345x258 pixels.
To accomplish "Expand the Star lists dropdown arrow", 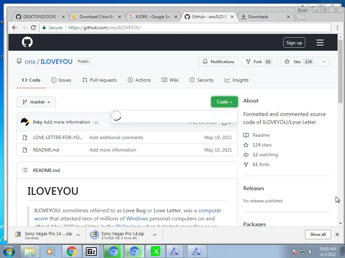I will (x=324, y=62).
